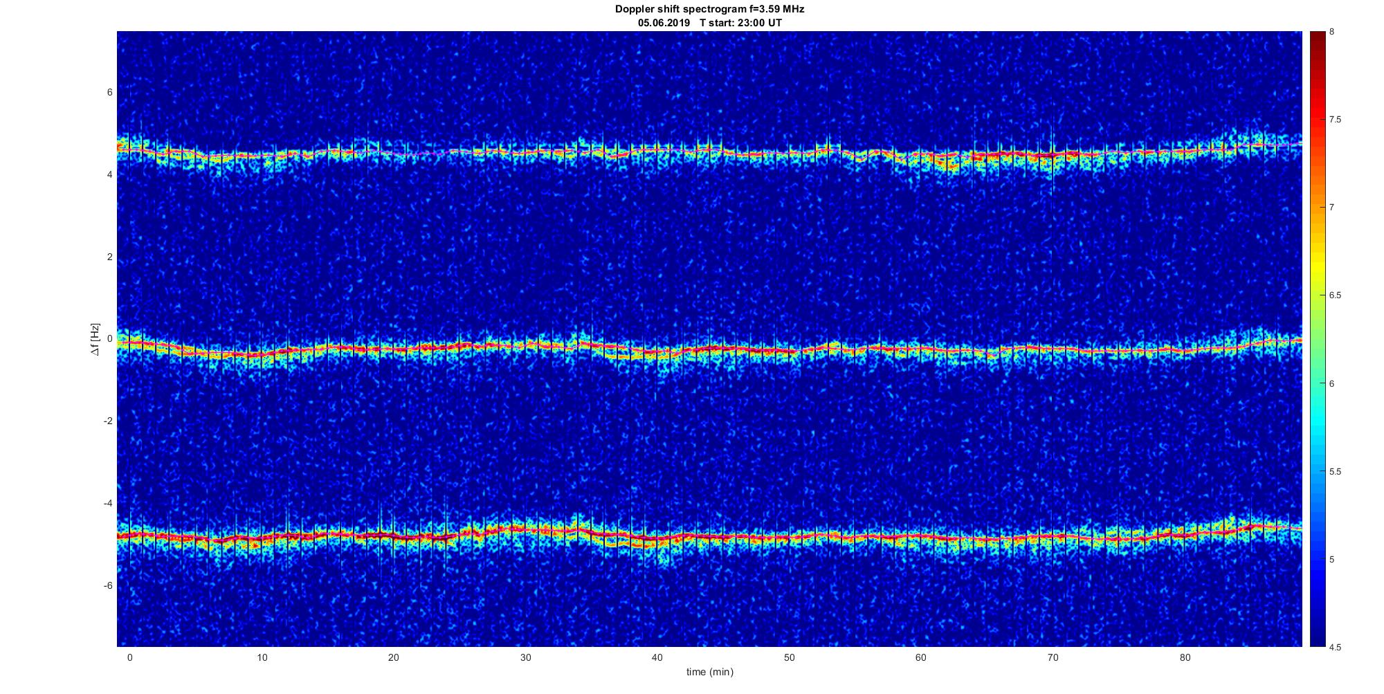The width and height of the screenshot is (1384, 694).
Task: Click the x-axis tick label 60
Action: click(921, 657)
